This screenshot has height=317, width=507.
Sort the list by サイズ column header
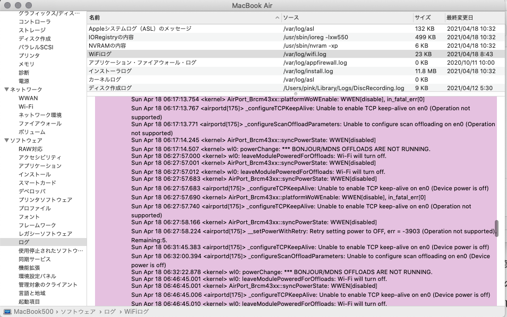423,18
